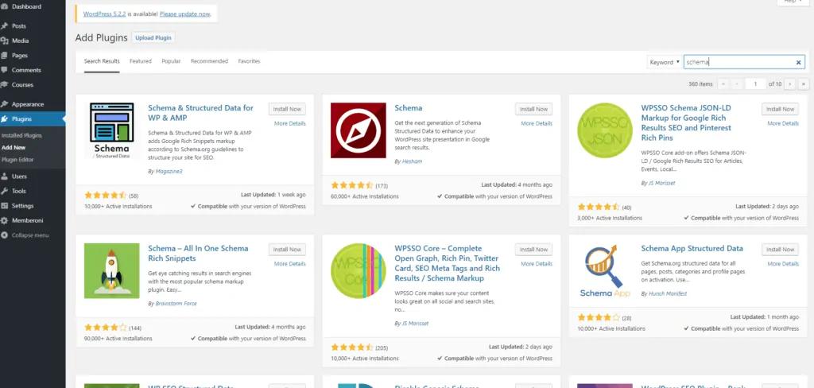Open More Details for Schema & Structured Data

[289, 123]
